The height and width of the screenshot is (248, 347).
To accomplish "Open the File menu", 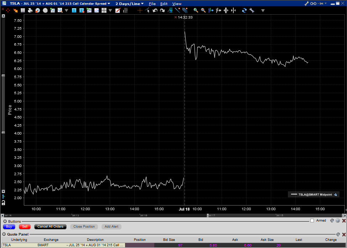I will 152,4.
